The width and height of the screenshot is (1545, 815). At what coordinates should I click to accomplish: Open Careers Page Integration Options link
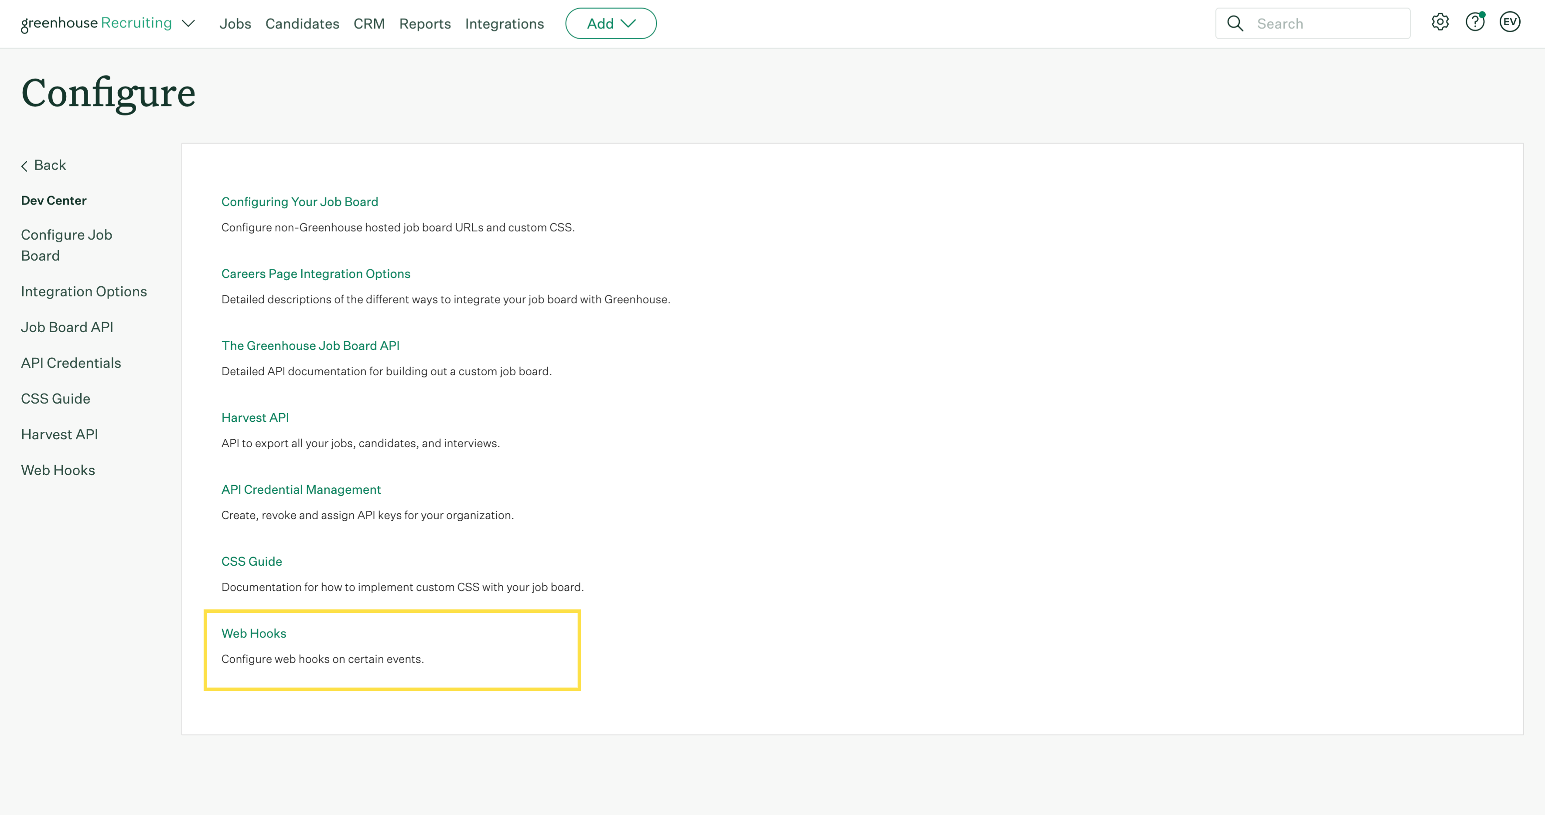click(x=315, y=274)
